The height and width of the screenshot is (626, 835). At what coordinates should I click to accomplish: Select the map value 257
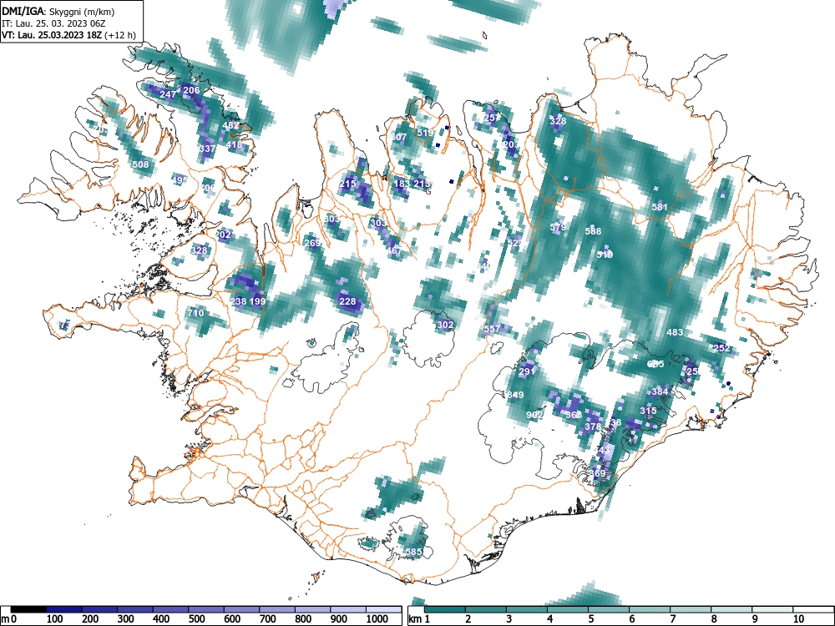492,119
